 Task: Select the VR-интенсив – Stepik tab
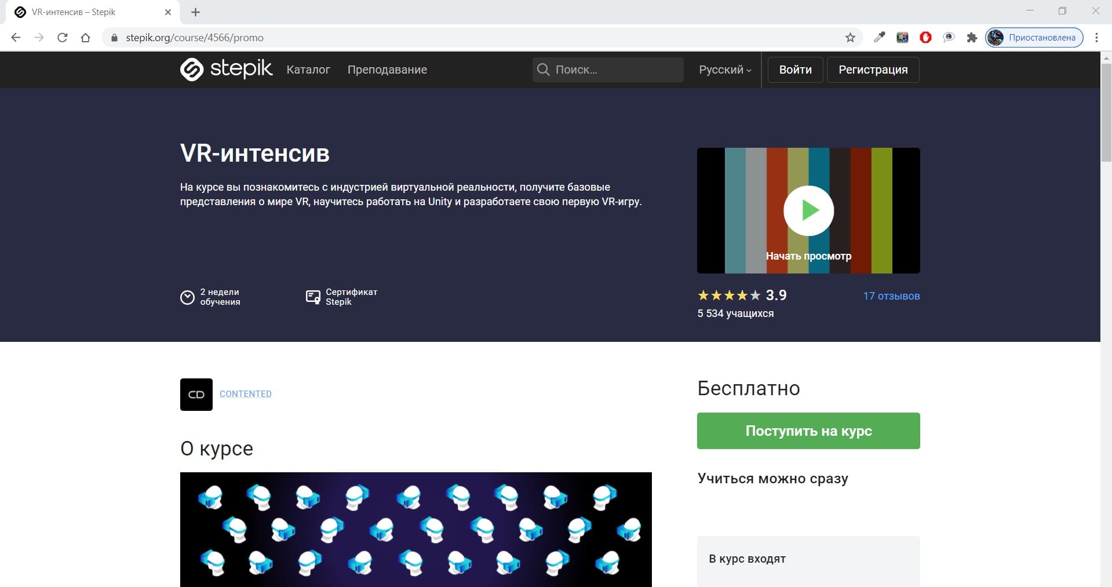point(93,12)
